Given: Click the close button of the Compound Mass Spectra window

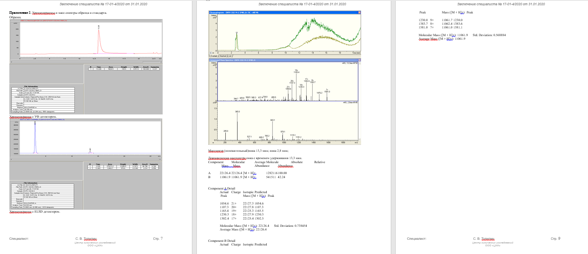Looking at the screenshot, I should pos(359,60).
